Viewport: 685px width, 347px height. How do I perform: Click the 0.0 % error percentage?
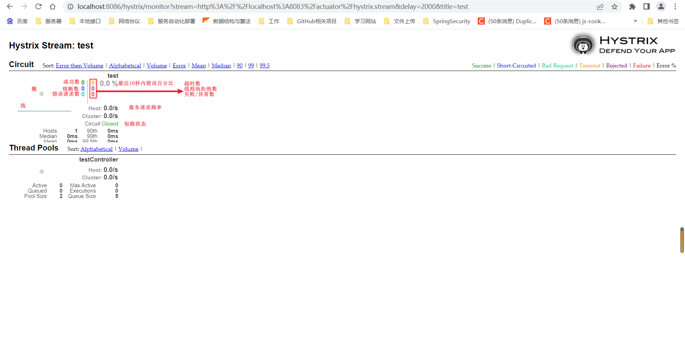click(x=109, y=83)
